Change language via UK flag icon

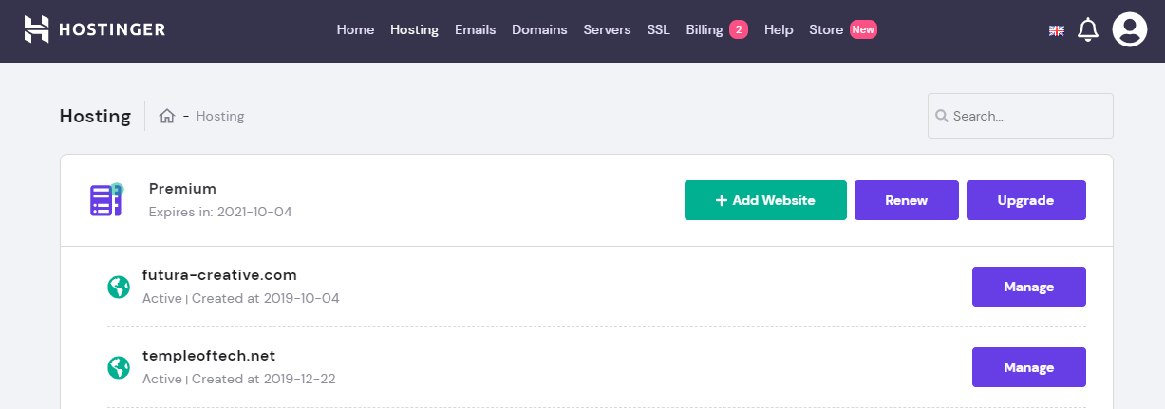[1057, 30]
